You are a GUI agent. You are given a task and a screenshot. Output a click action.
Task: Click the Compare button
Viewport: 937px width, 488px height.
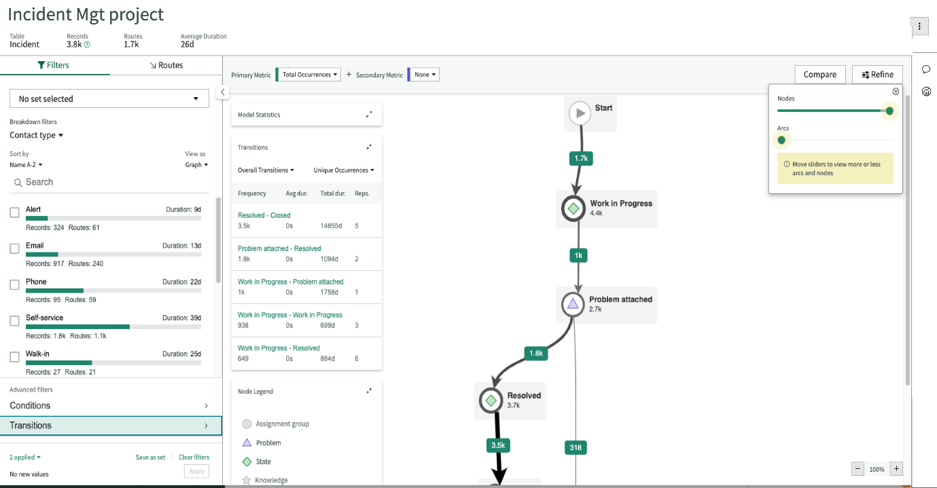click(x=819, y=74)
